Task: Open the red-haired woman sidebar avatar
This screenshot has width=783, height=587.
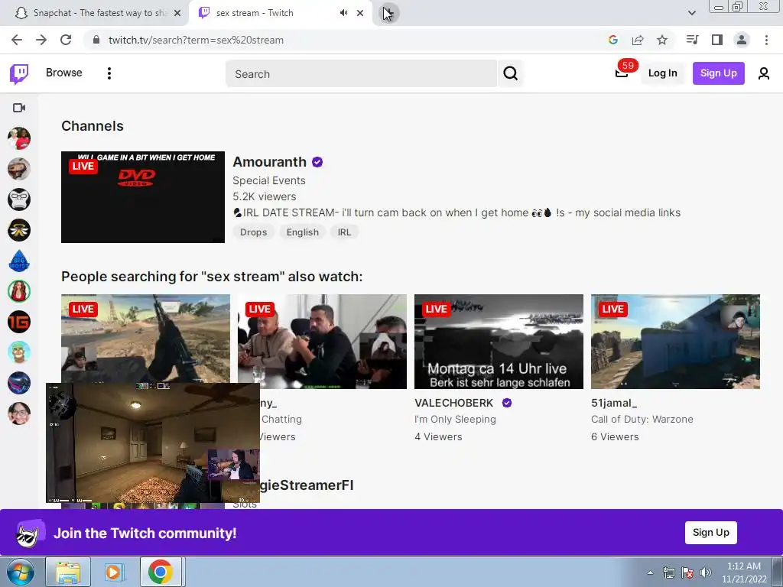Action: pos(19,291)
